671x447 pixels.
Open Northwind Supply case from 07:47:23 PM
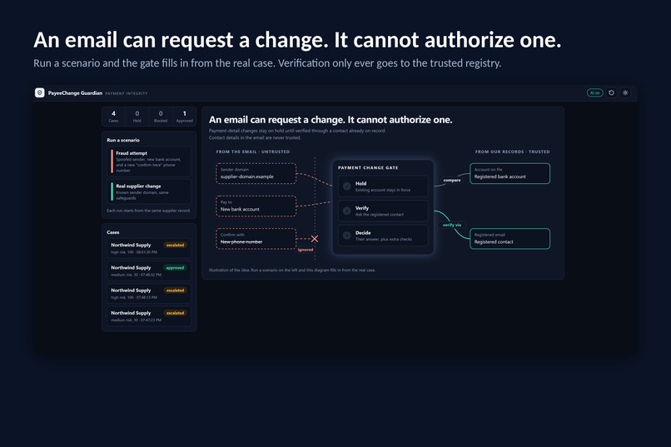pyautogui.click(x=149, y=316)
